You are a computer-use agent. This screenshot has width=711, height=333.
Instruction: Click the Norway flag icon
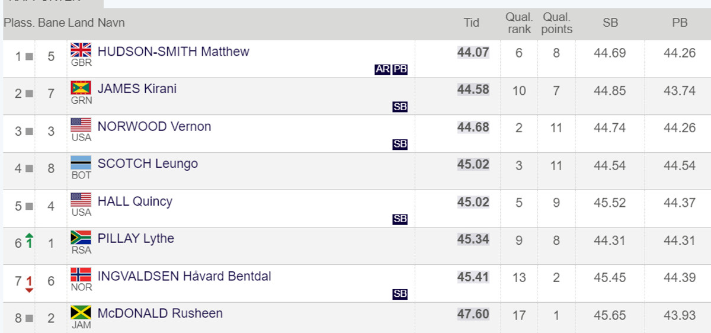[81, 274]
